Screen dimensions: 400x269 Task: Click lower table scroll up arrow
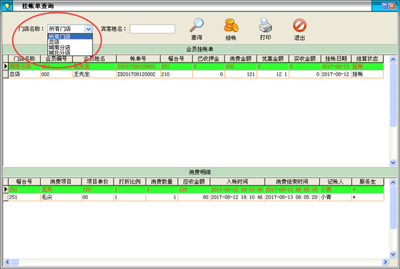393,182
